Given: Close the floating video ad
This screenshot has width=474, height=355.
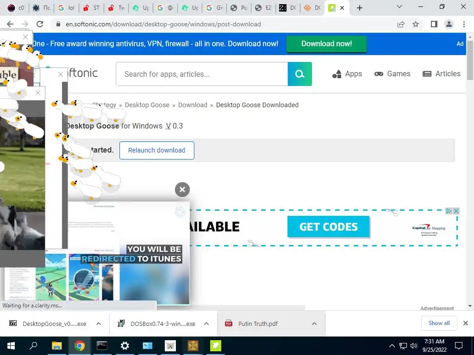Looking at the screenshot, I should (x=182, y=190).
